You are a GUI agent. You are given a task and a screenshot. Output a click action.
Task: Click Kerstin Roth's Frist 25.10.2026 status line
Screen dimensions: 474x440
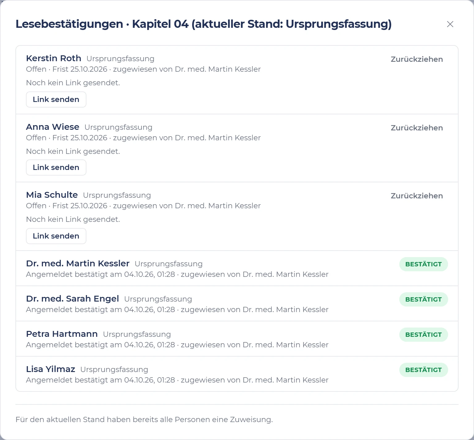tap(143, 69)
